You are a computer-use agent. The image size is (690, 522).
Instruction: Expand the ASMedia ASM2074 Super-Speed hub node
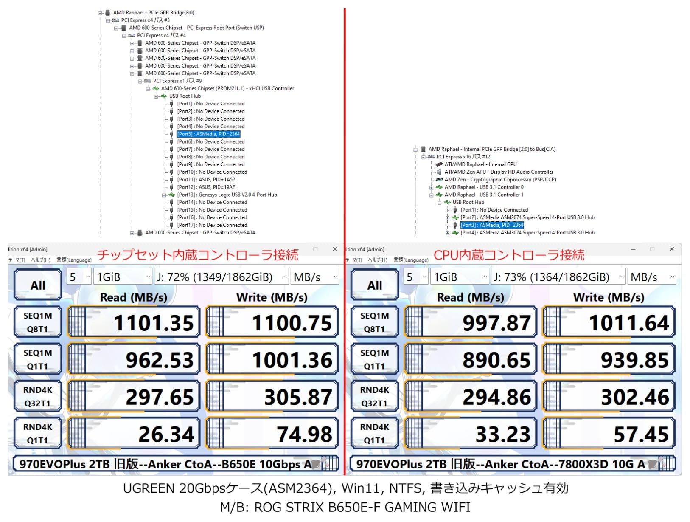point(447,218)
